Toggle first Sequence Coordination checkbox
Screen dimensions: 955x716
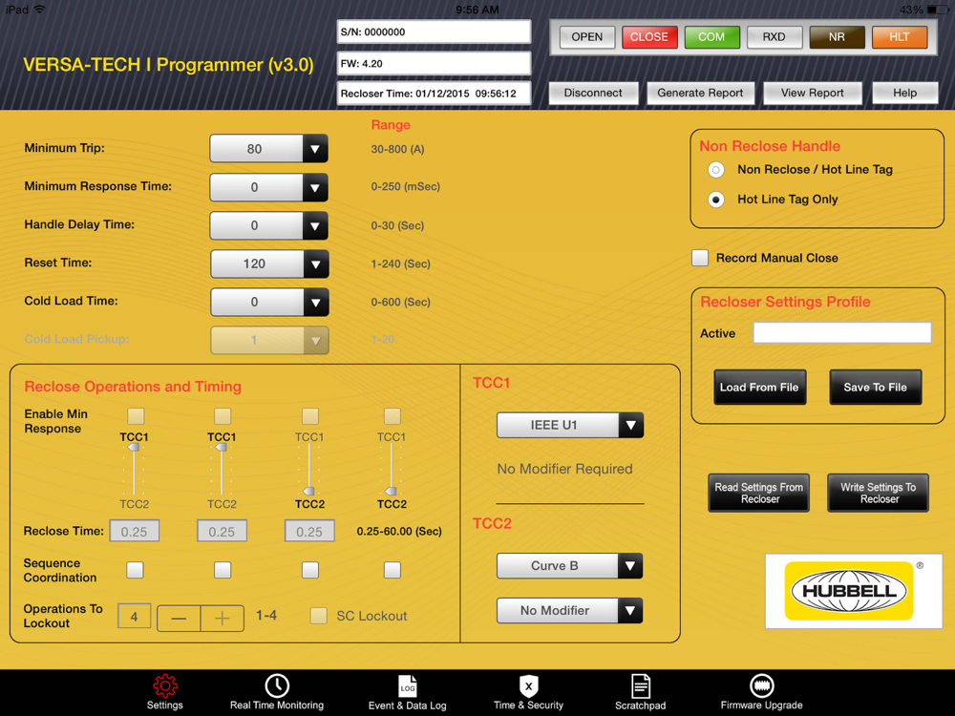coord(135,570)
